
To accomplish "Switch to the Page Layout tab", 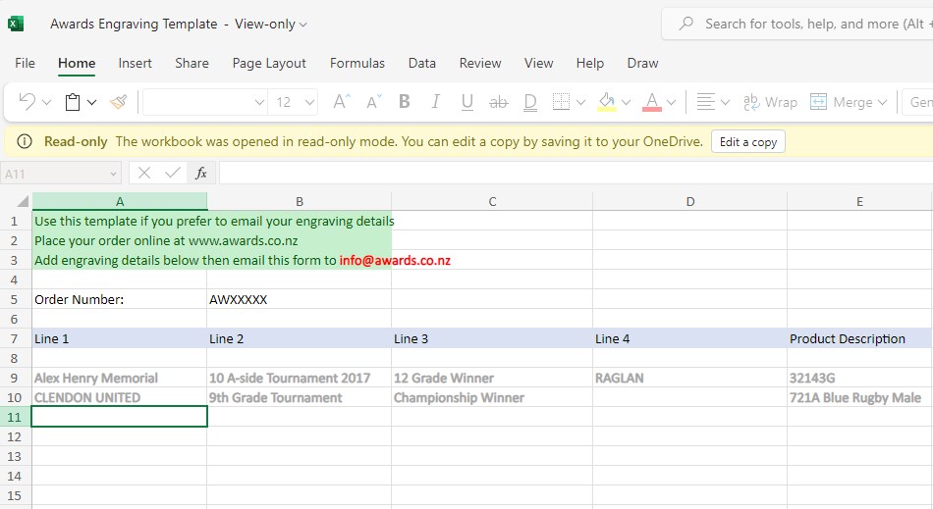I will pyautogui.click(x=269, y=63).
